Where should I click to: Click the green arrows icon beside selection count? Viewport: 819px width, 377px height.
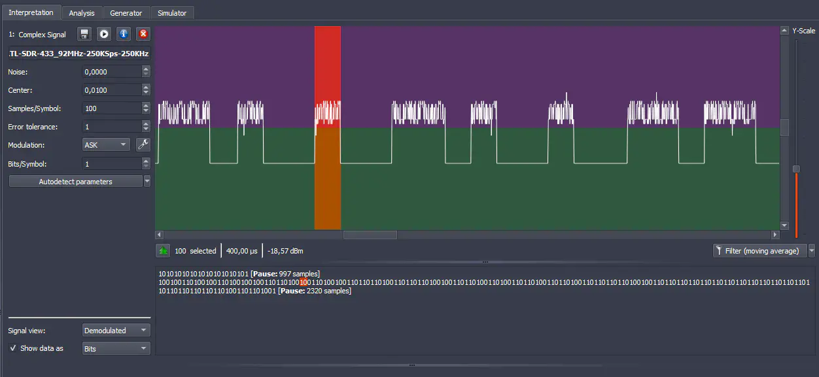click(x=162, y=251)
